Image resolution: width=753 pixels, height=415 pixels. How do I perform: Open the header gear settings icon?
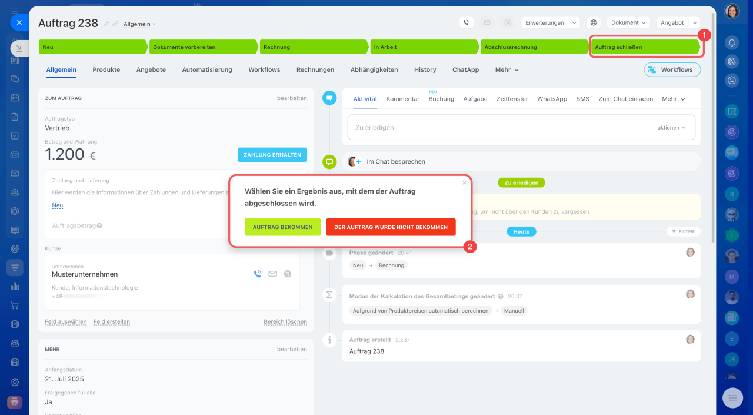pyautogui.click(x=594, y=22)
